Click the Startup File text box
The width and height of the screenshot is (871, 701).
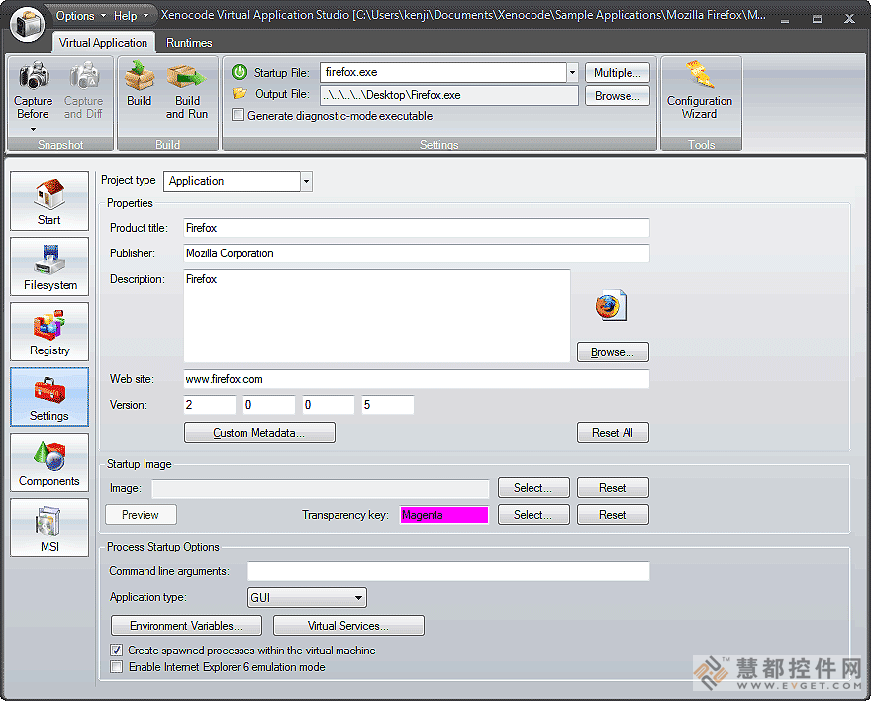(x=443, y=72)
